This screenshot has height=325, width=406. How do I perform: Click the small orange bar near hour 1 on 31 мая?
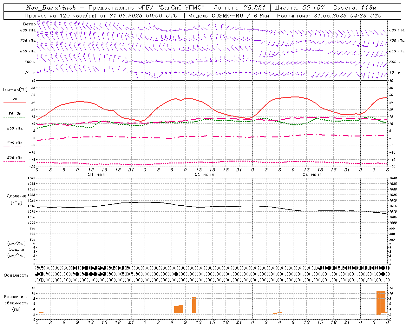[x=41, y=313]
